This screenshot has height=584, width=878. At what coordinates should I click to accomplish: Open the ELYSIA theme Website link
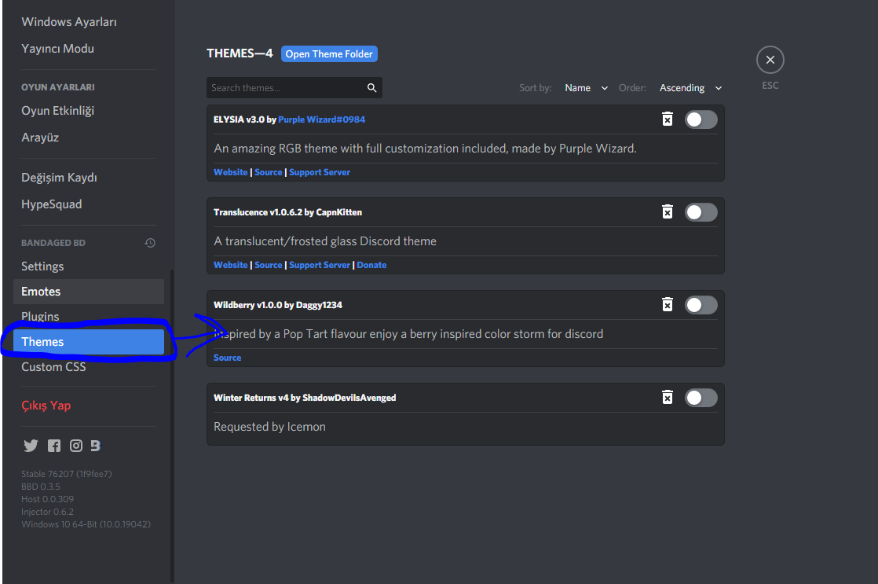click(230, 172)
